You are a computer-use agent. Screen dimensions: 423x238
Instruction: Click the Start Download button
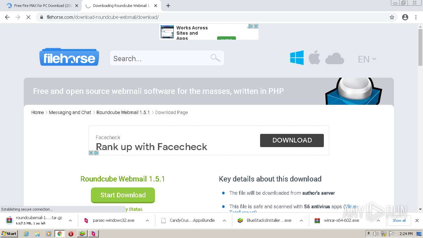123,195
